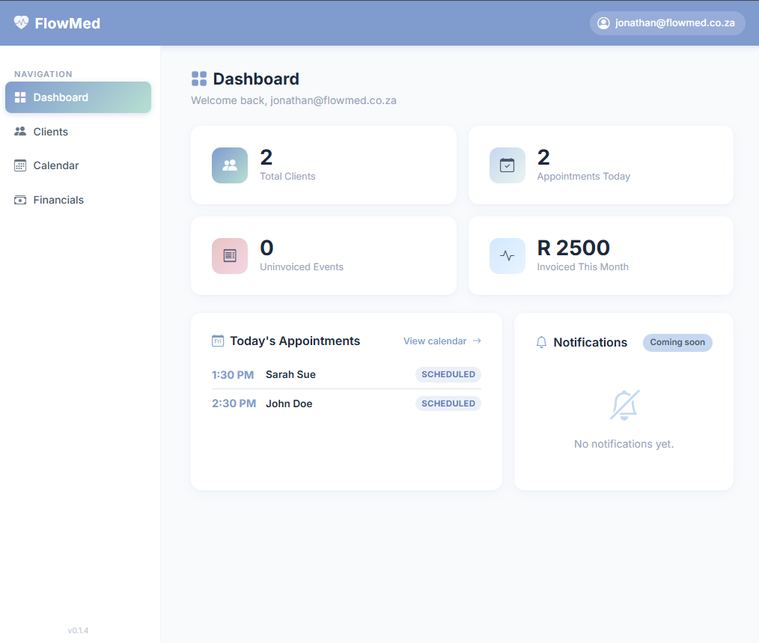Click the grid icon beside Dashboard page title
Screen dimensions: 759x643
pyautogui.click(x=199, y=79)
